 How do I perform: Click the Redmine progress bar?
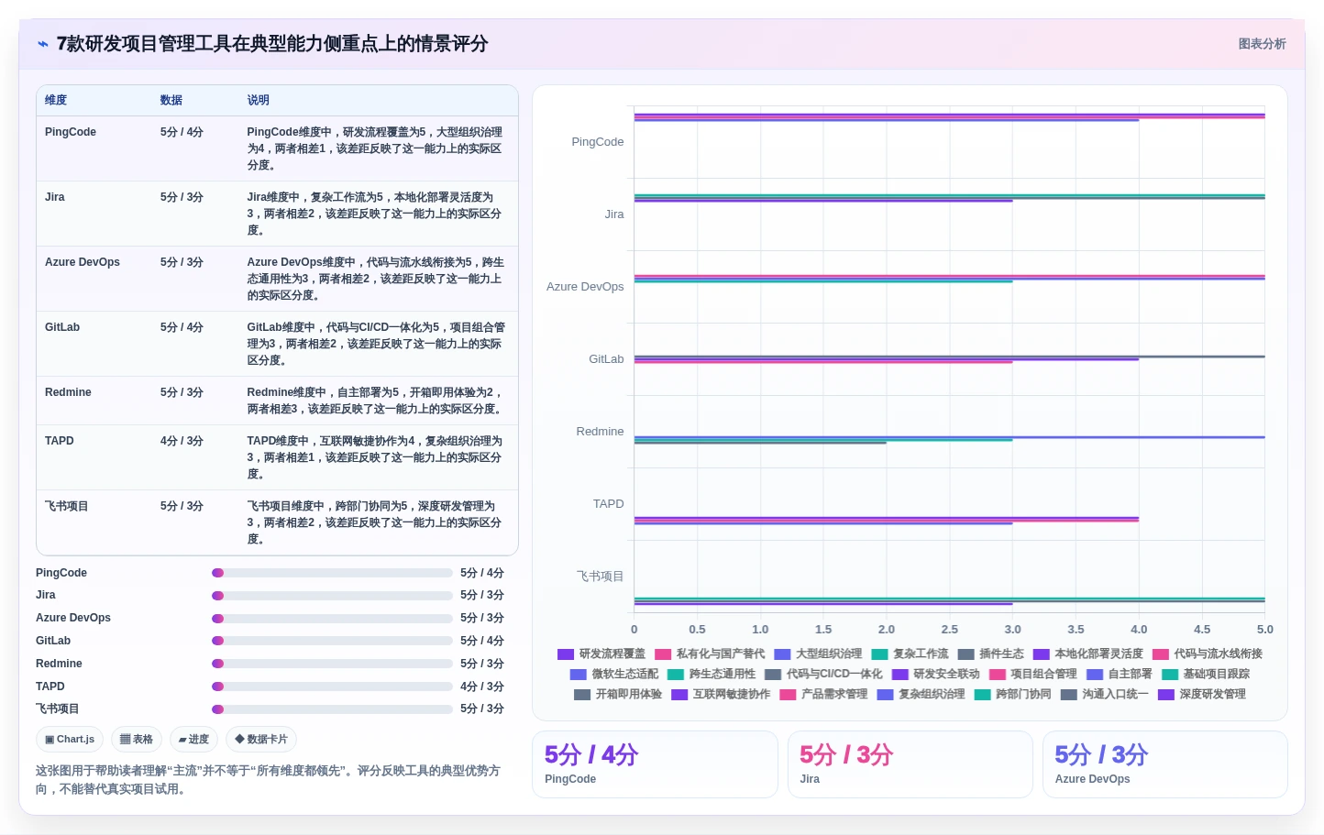point(332,664)
